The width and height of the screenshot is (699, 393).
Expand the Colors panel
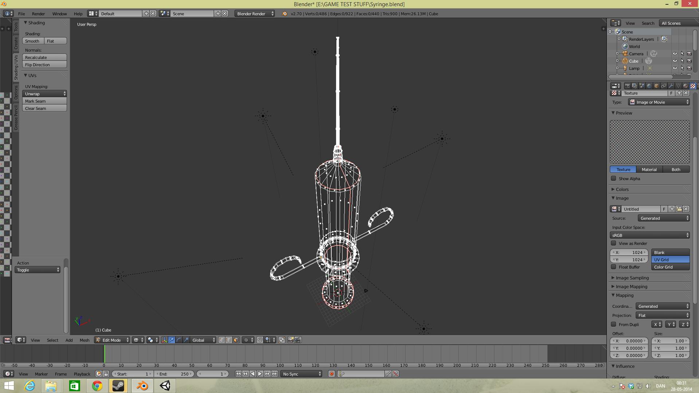[x=622, y=189]
